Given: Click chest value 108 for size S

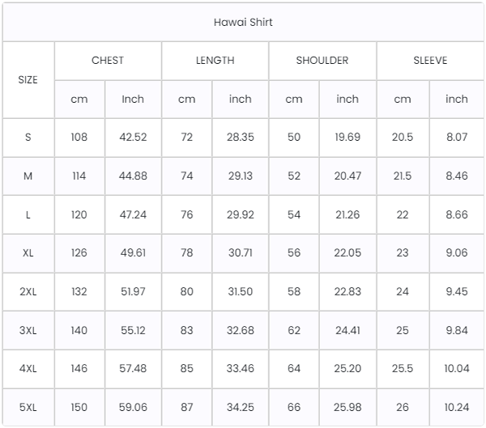Looking at the screenshot, I should click(79, 137).
